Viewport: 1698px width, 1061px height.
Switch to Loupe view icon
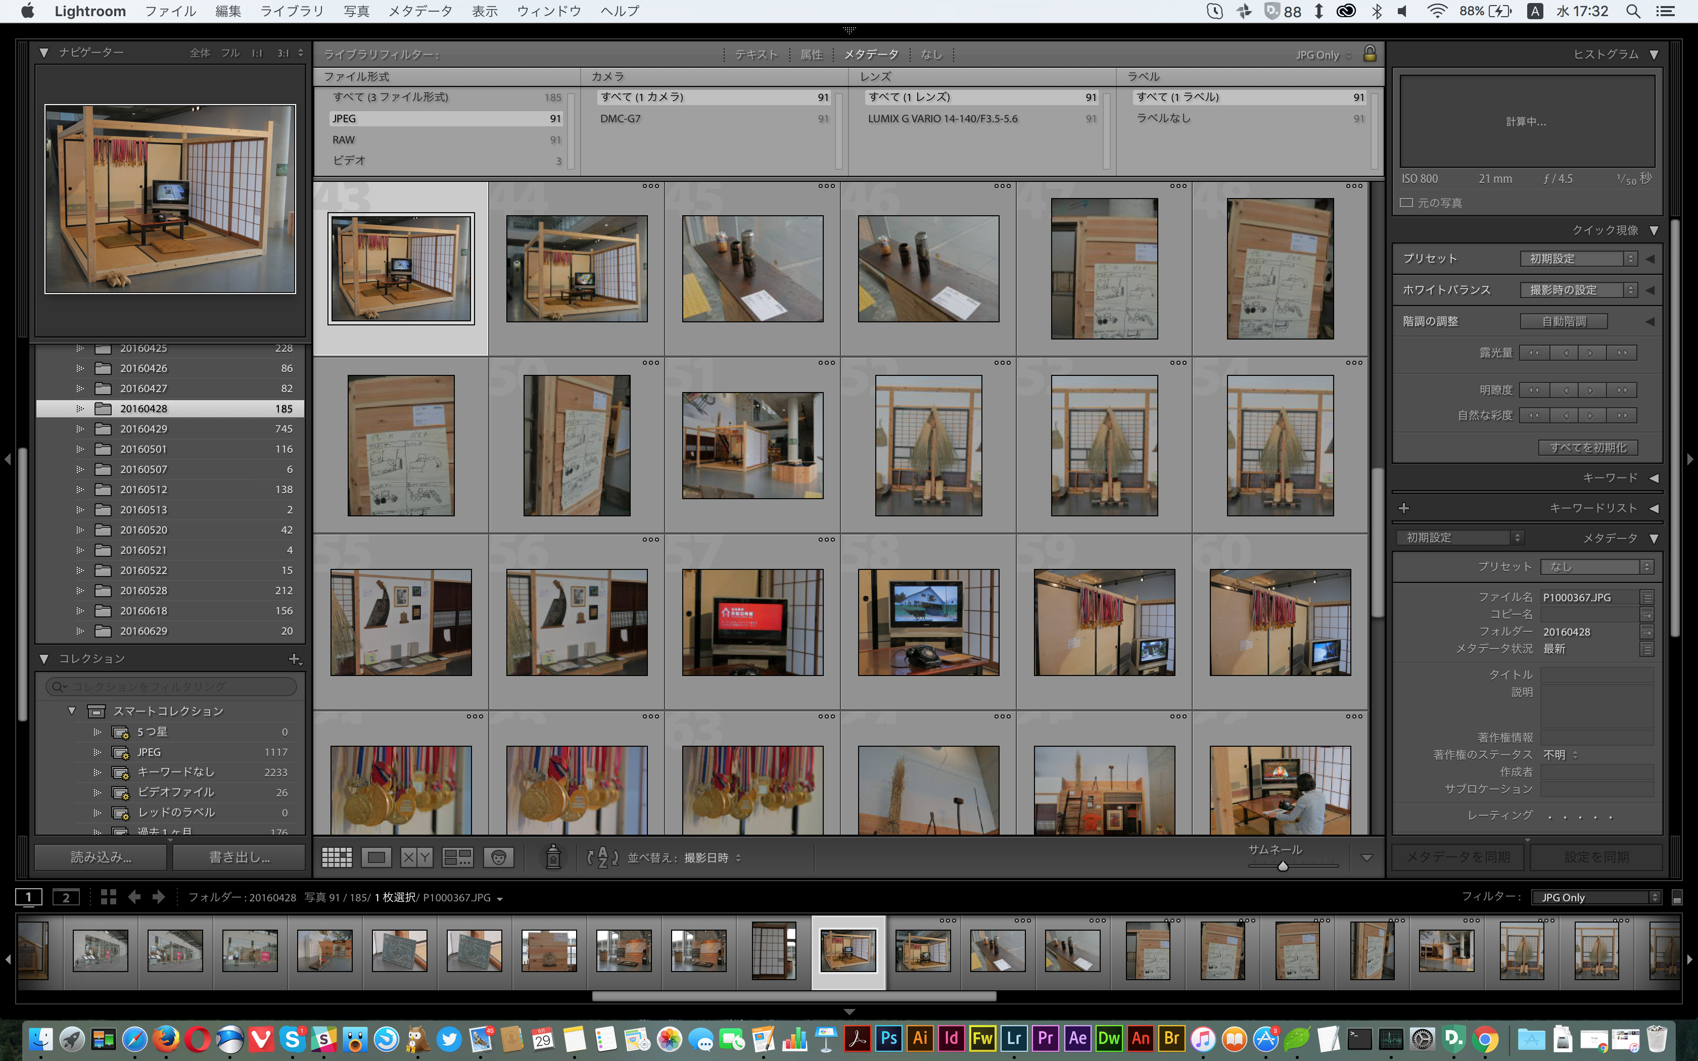pos(376,857)
